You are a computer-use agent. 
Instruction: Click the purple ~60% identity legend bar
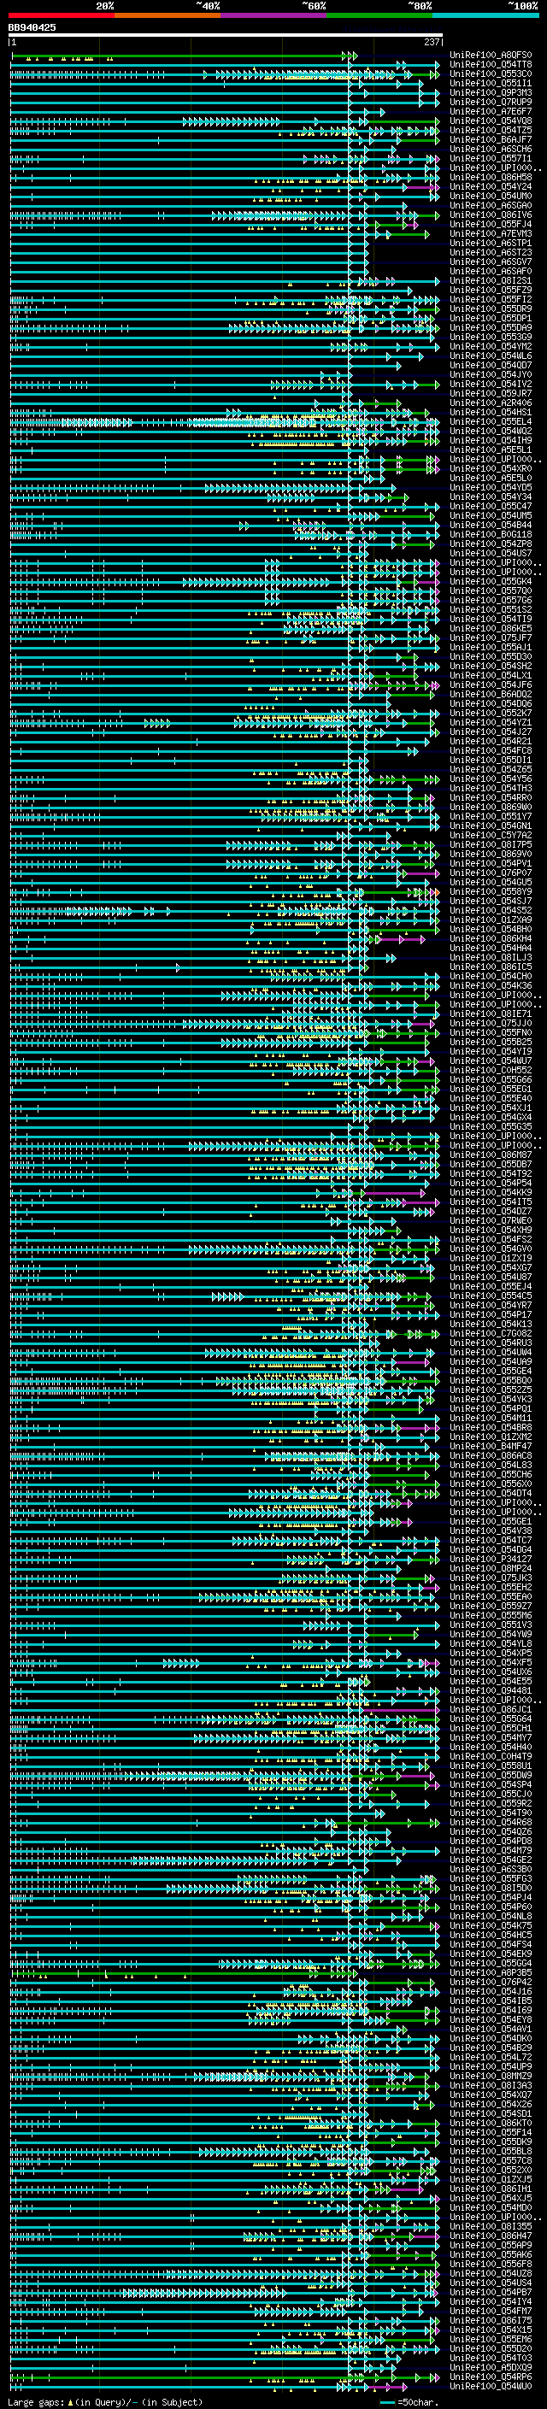click(x=274, y=15)
